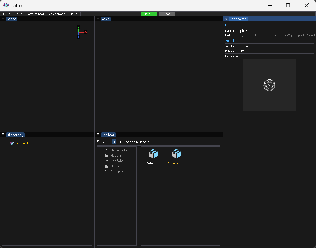Viewport: 316px width, 248px height.
Task: Click the Ditto icon beside Default
Action: point(11,143)
